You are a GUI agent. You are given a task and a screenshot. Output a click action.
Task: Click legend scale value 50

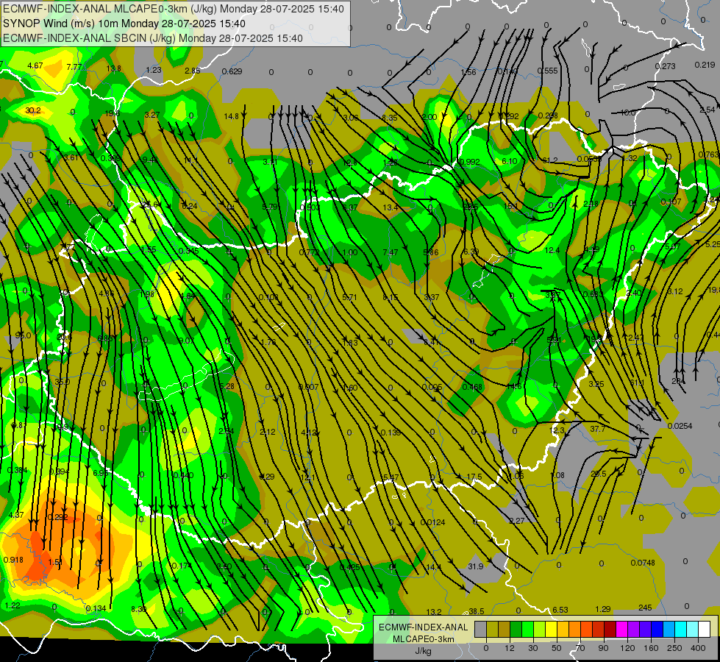coord(557,648)
